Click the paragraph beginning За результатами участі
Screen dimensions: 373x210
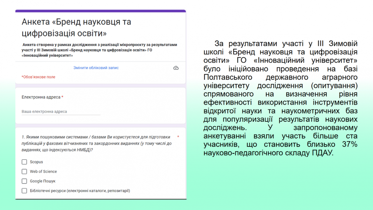pos(281,98)
